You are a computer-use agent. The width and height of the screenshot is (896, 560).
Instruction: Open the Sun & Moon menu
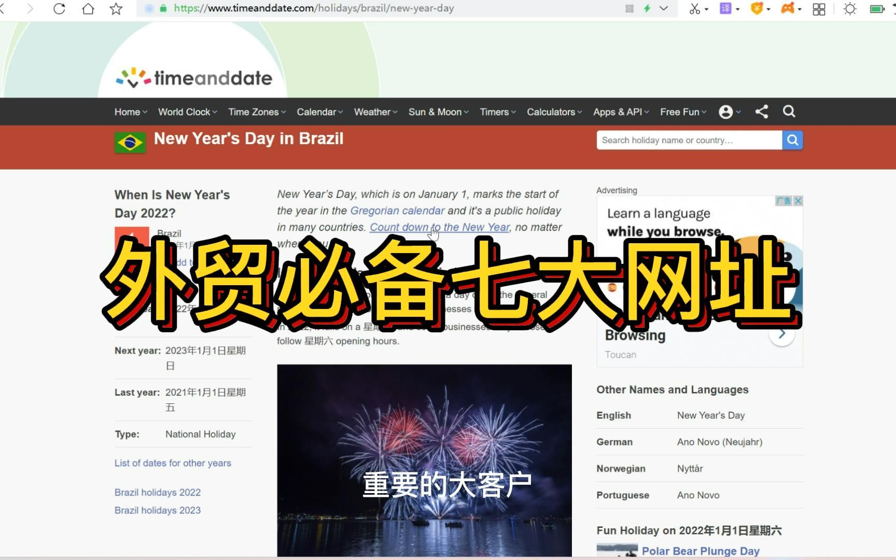pos(436,111)
